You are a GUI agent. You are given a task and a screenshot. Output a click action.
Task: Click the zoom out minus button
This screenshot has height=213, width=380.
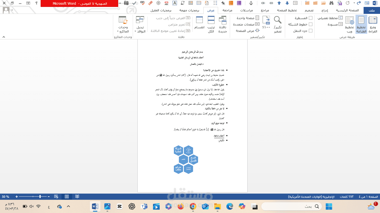pos(49,196)
